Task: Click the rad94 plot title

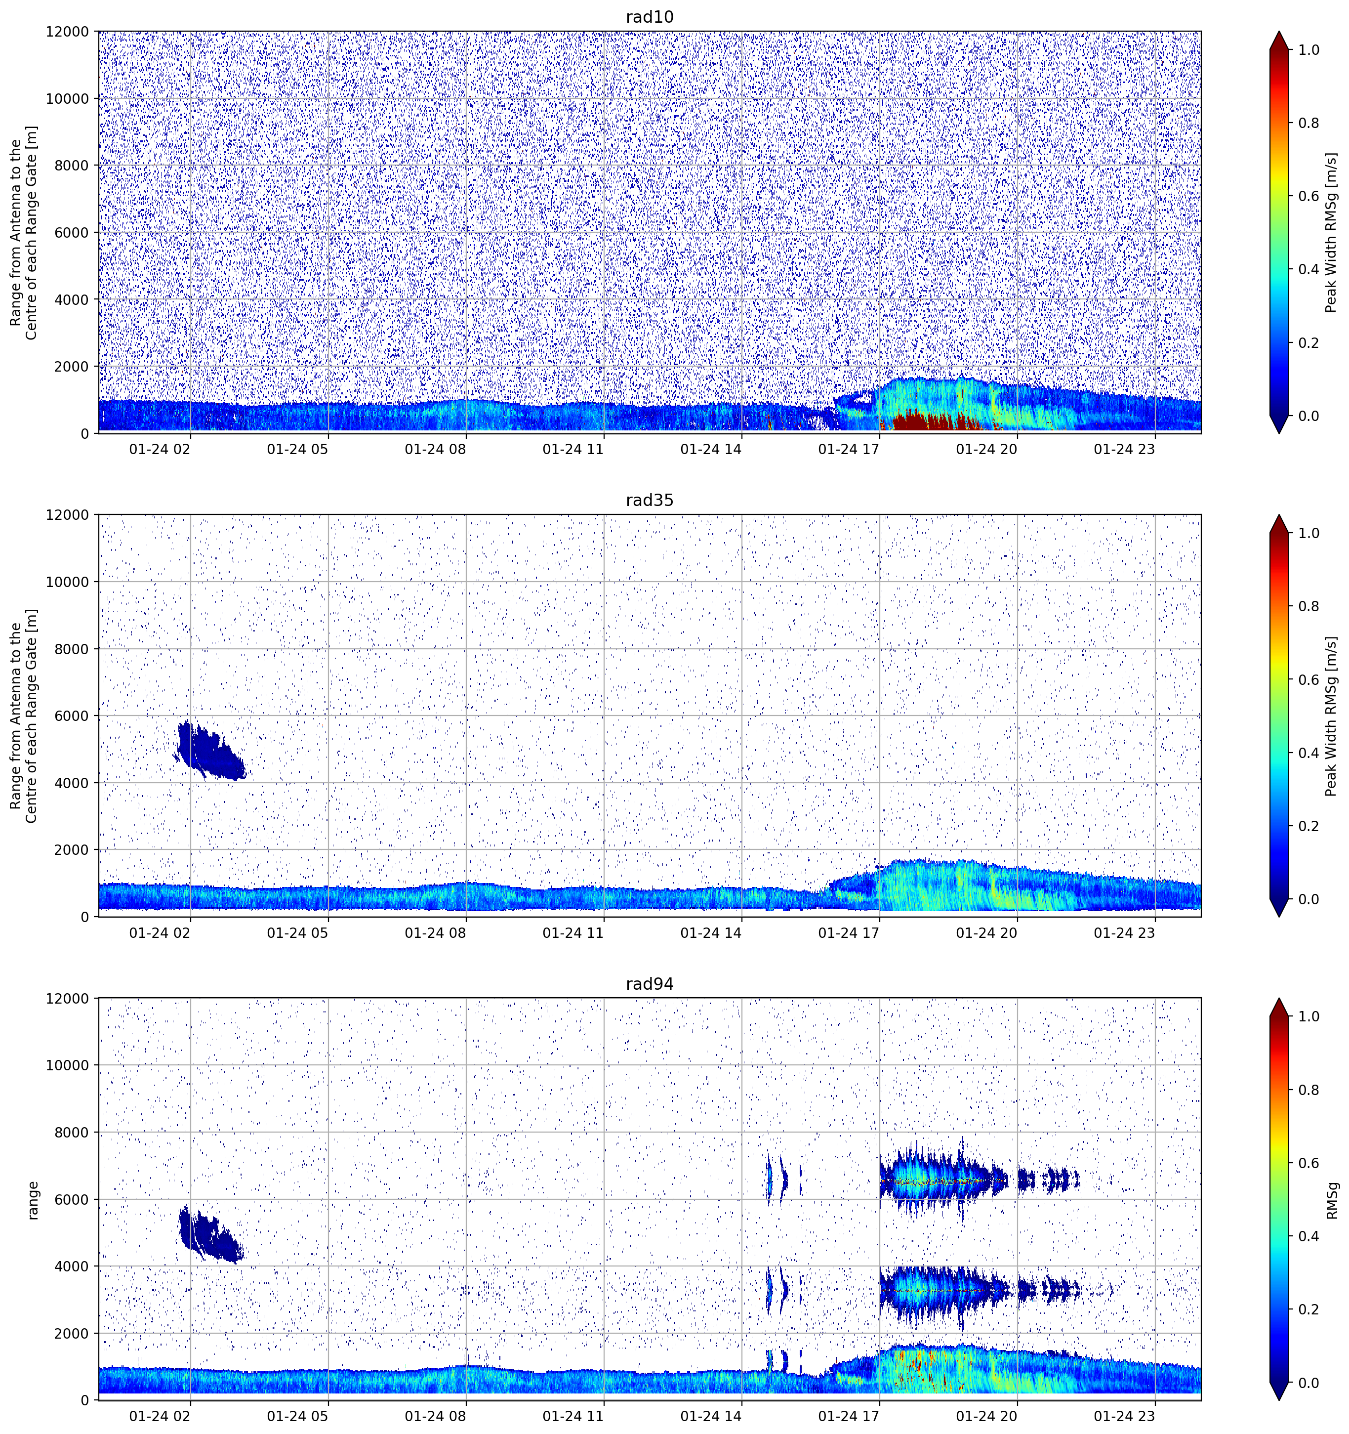Action: tap(649, 984)
